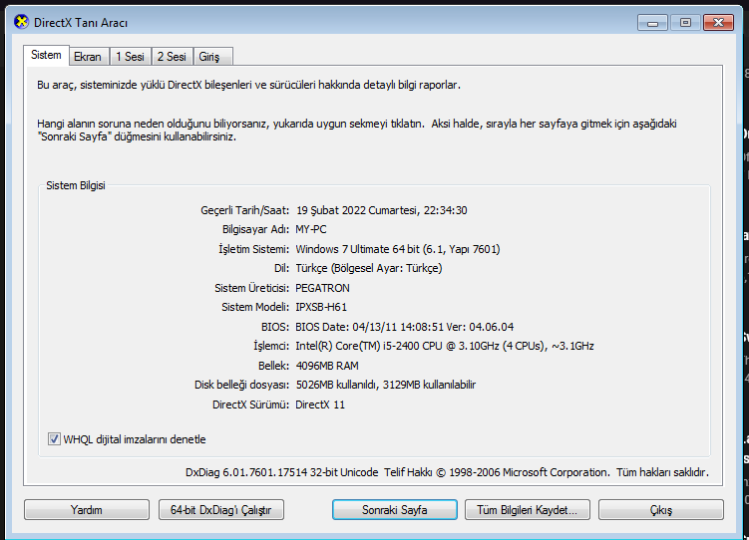Click memory value 4096MB RAM
The height and width of the screenshot is (540, 749).
click(327, 366)
